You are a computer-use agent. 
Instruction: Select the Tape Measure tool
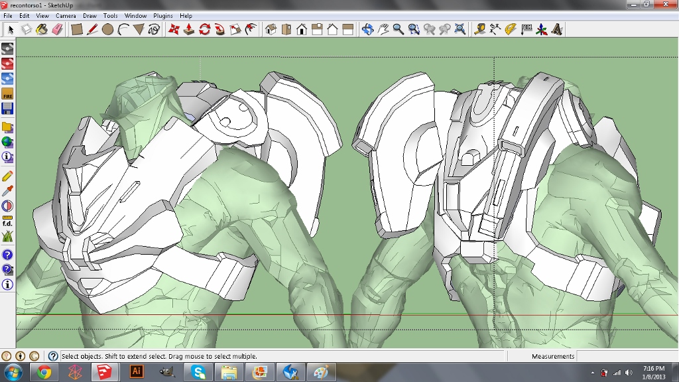pos(479,29)
